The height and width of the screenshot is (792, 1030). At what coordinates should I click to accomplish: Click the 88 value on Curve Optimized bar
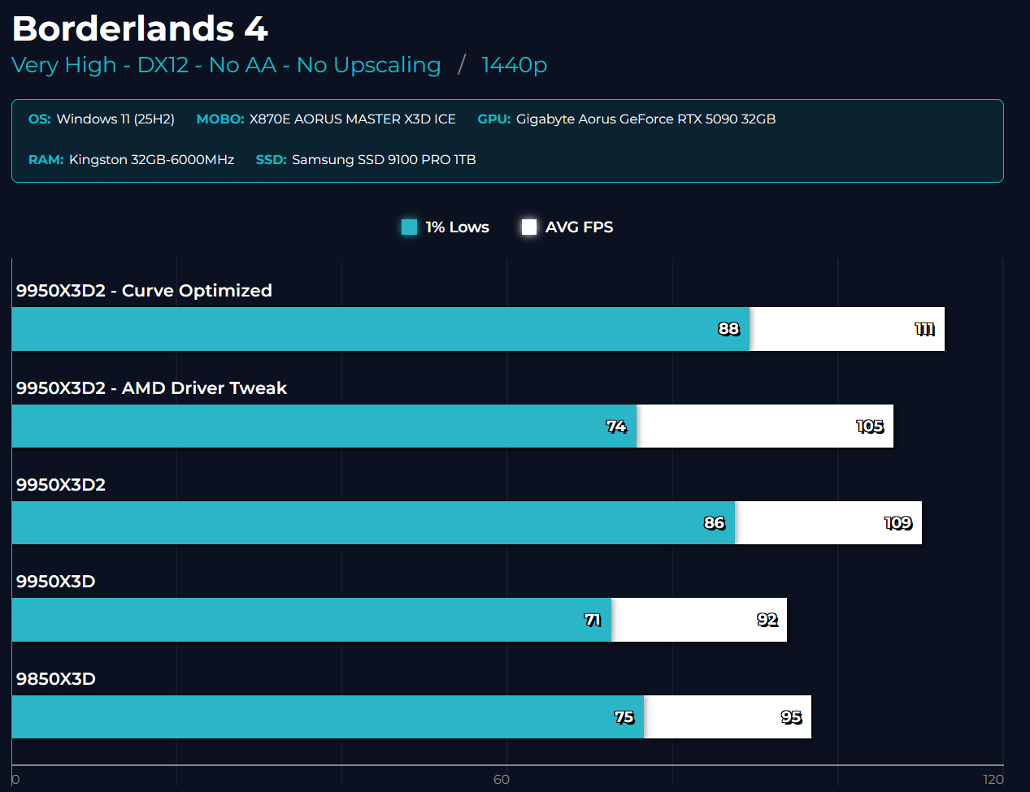point(728,329)
